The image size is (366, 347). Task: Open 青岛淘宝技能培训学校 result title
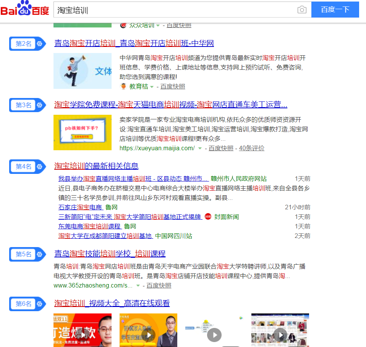[110, 254]
